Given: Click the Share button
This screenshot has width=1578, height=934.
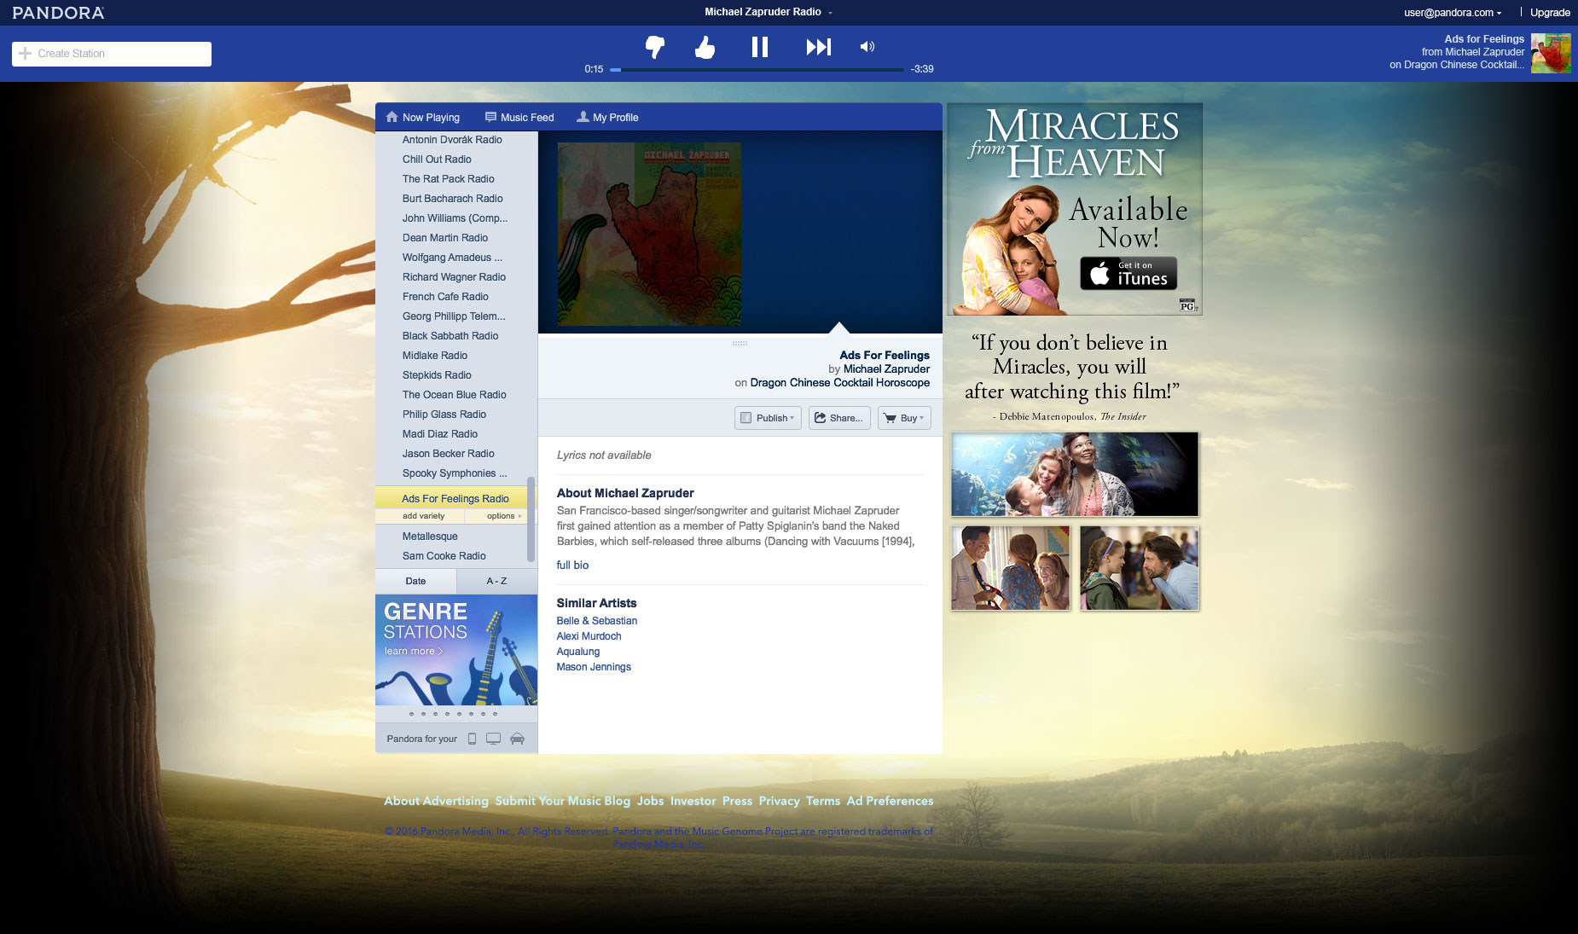Looking at the screenshot, I should pyautogui.click(x=838, y=418).
